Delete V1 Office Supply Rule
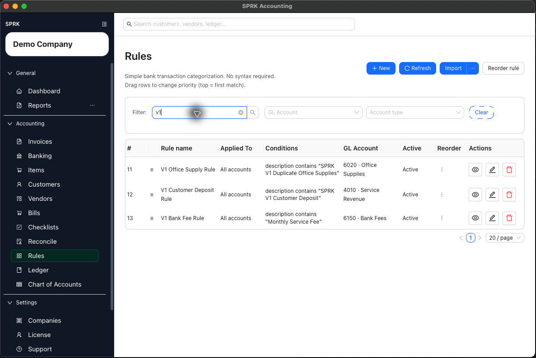 509,170
